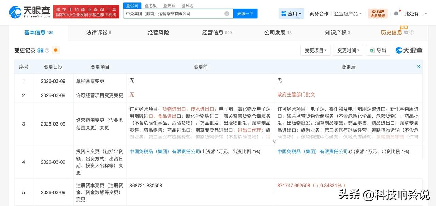Clear the search box with the X icon
Viewport: 436px width, 206px height.
tap(227, 14)
